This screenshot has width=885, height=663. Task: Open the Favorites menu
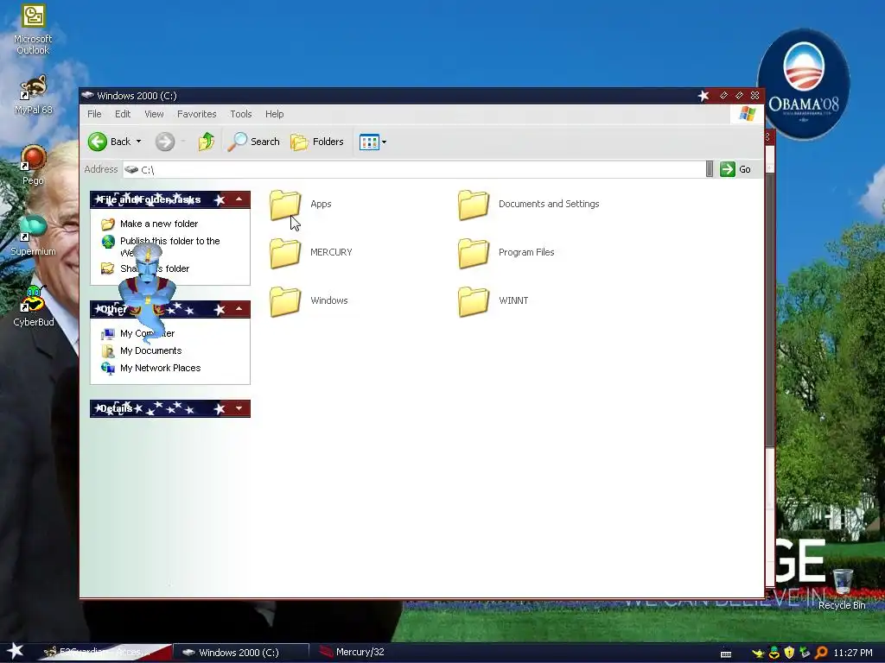coord(196,114)
